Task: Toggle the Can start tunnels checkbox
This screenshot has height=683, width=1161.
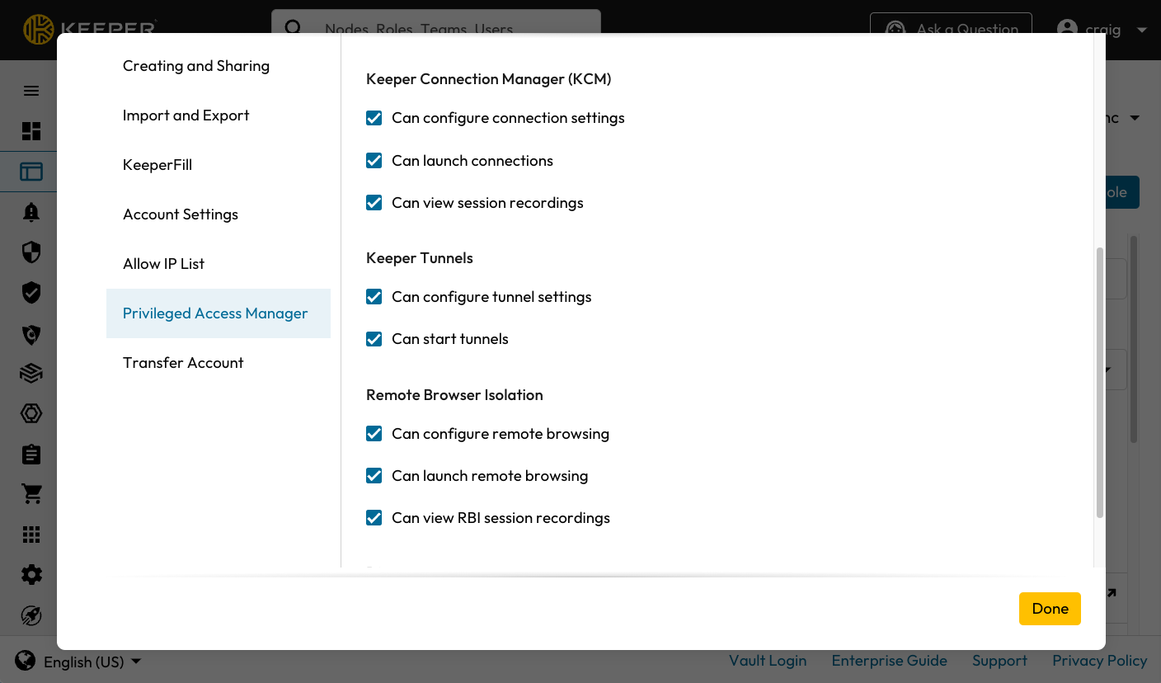Action: click(374, 339)
